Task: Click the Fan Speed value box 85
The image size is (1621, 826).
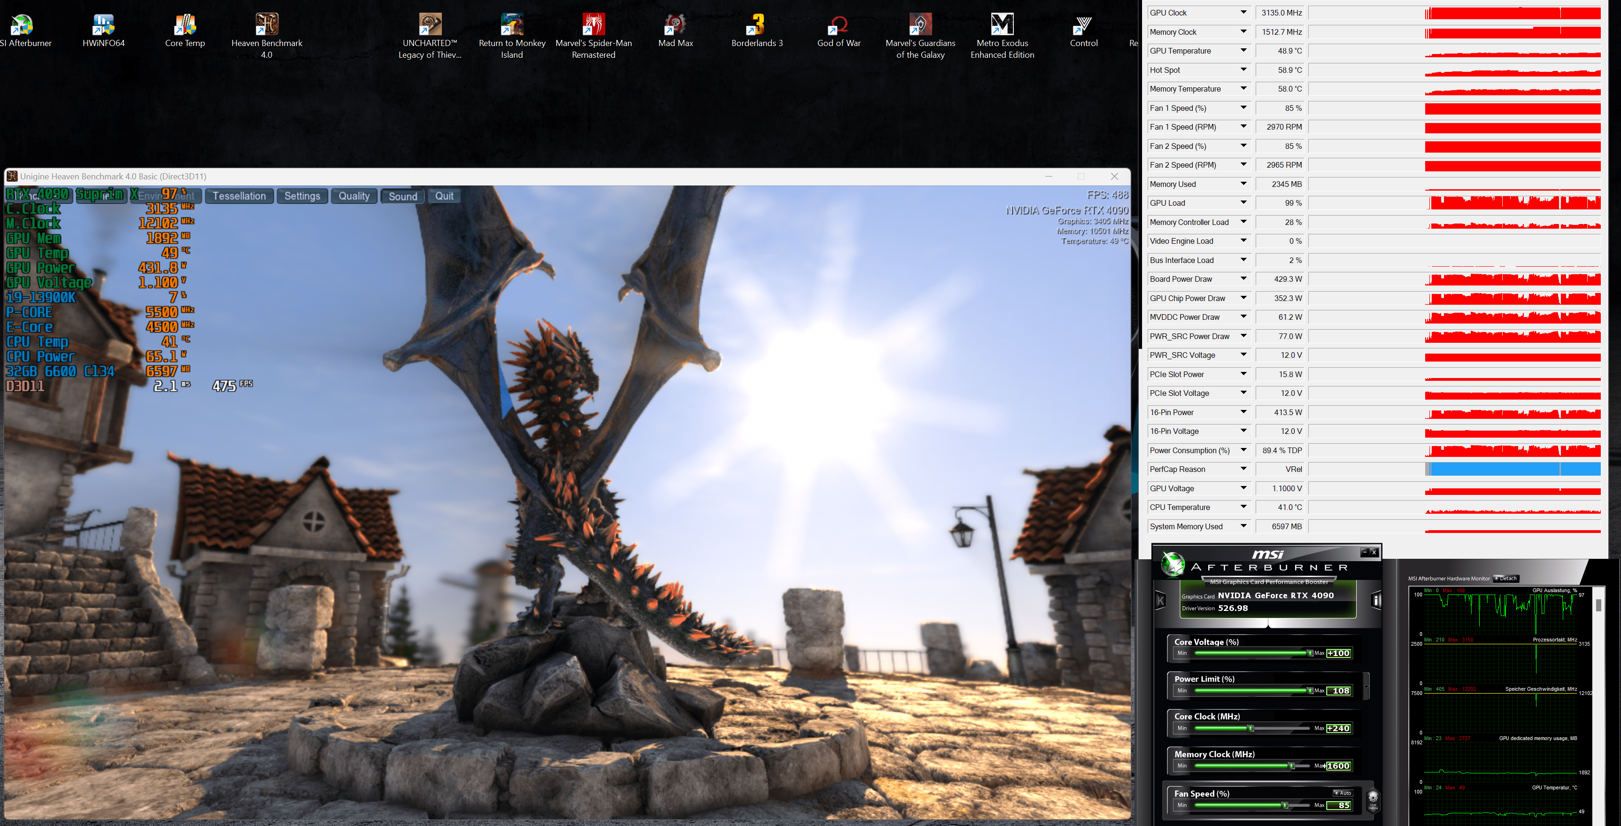Action: tap(1338, 805)
